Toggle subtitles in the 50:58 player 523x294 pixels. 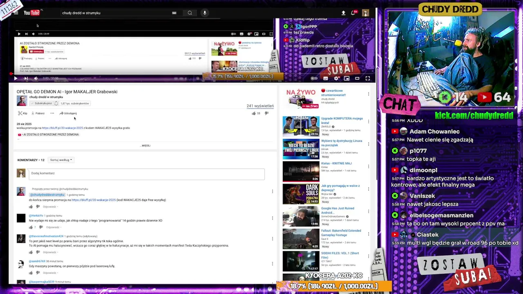coord(326,78)
